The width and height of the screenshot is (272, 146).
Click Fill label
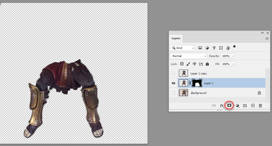217,64
